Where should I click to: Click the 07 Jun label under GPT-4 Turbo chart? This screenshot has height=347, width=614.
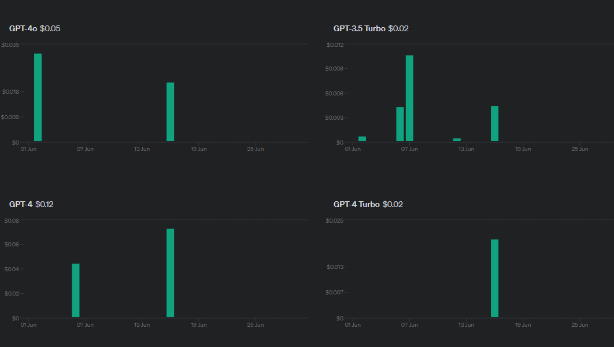pyautogui.click(x=409, y=324)
